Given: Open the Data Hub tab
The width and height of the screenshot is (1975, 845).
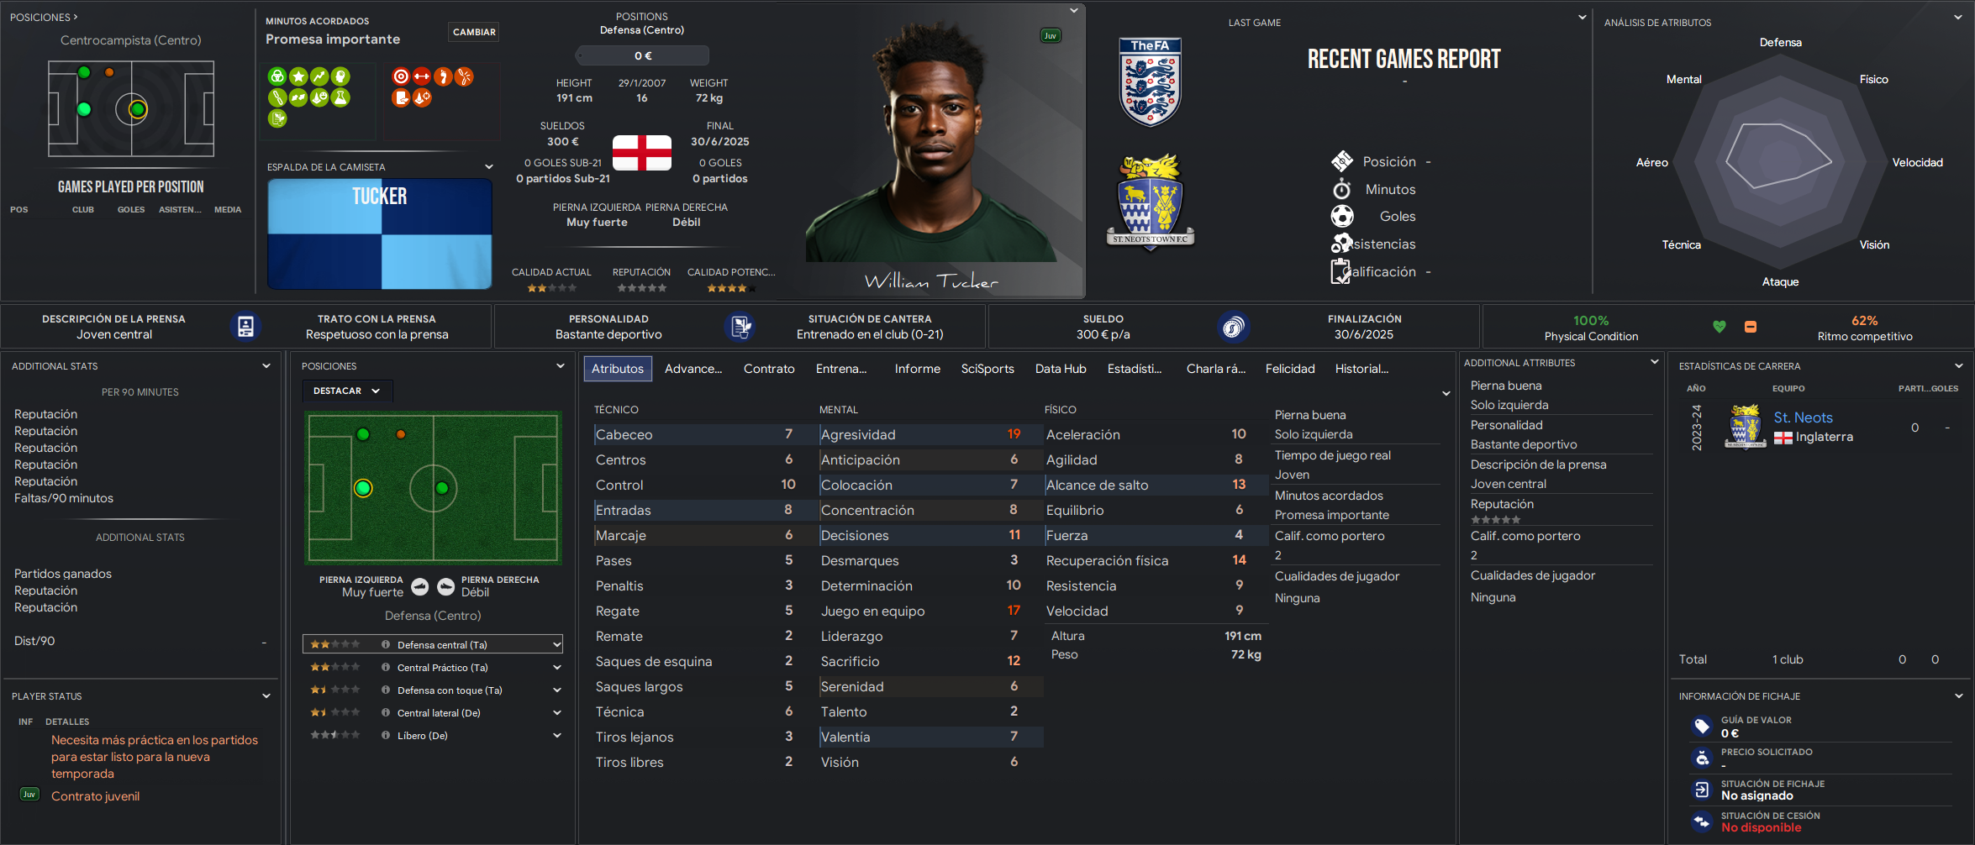Looking at the screenshot, I should coord(1061,369).
